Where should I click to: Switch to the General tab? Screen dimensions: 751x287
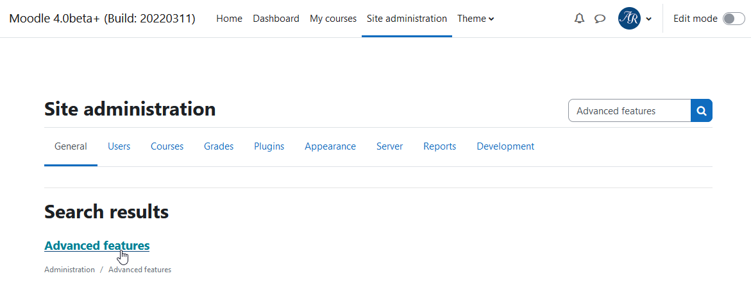71,146
